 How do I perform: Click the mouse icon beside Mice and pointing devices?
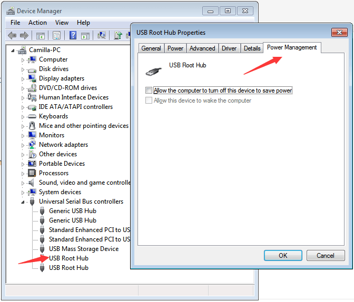pyautogui.click(x=32, y=126)
